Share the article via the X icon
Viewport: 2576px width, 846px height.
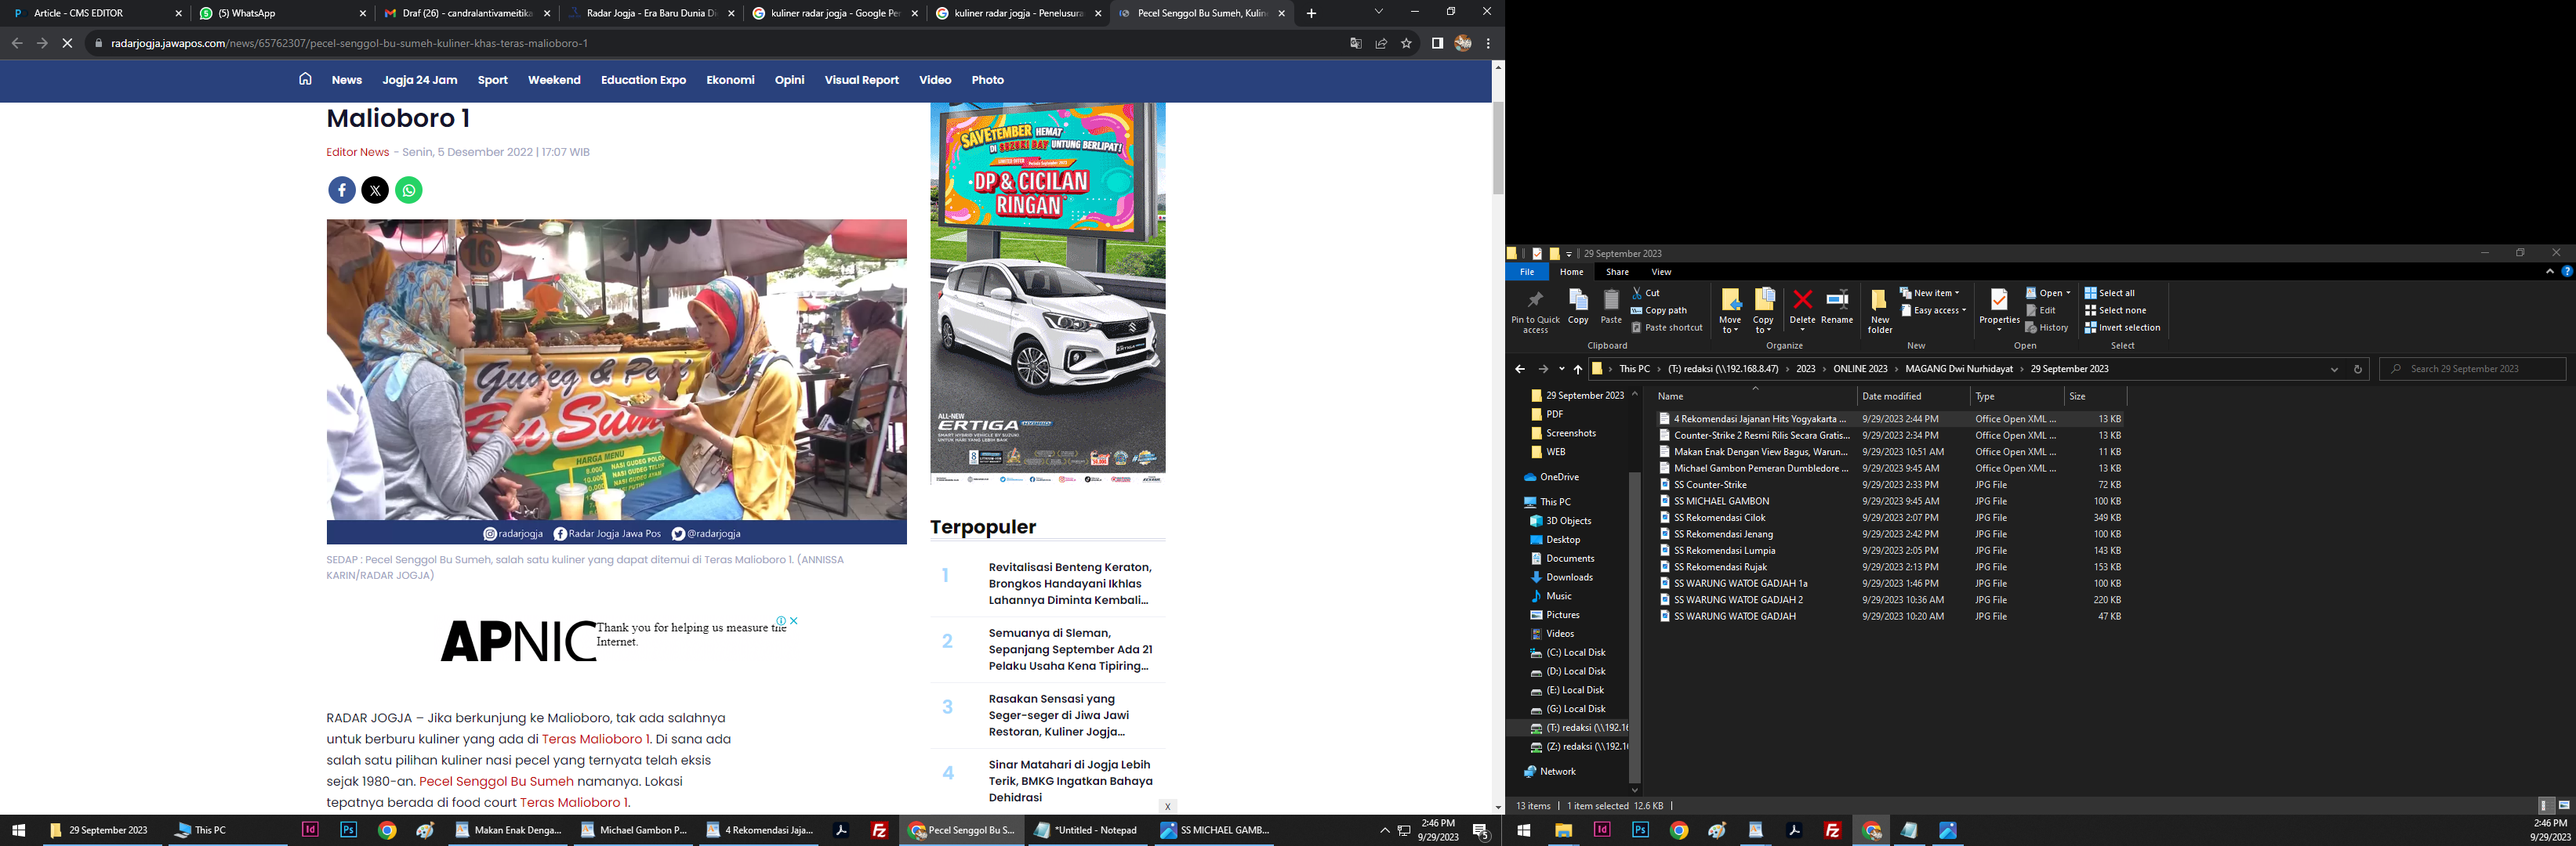coord(375,190)
